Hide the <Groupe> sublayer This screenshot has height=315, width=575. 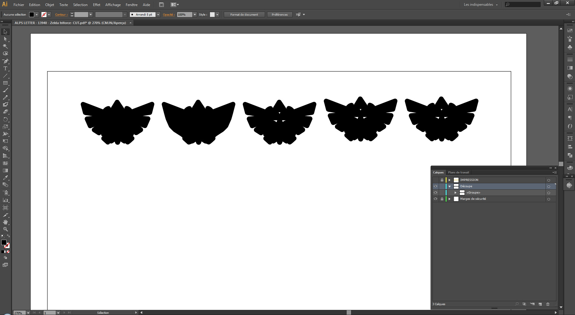point(435,192)
